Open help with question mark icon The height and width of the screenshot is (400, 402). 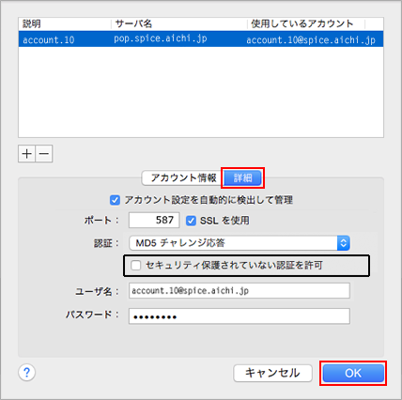coord(27,373)
